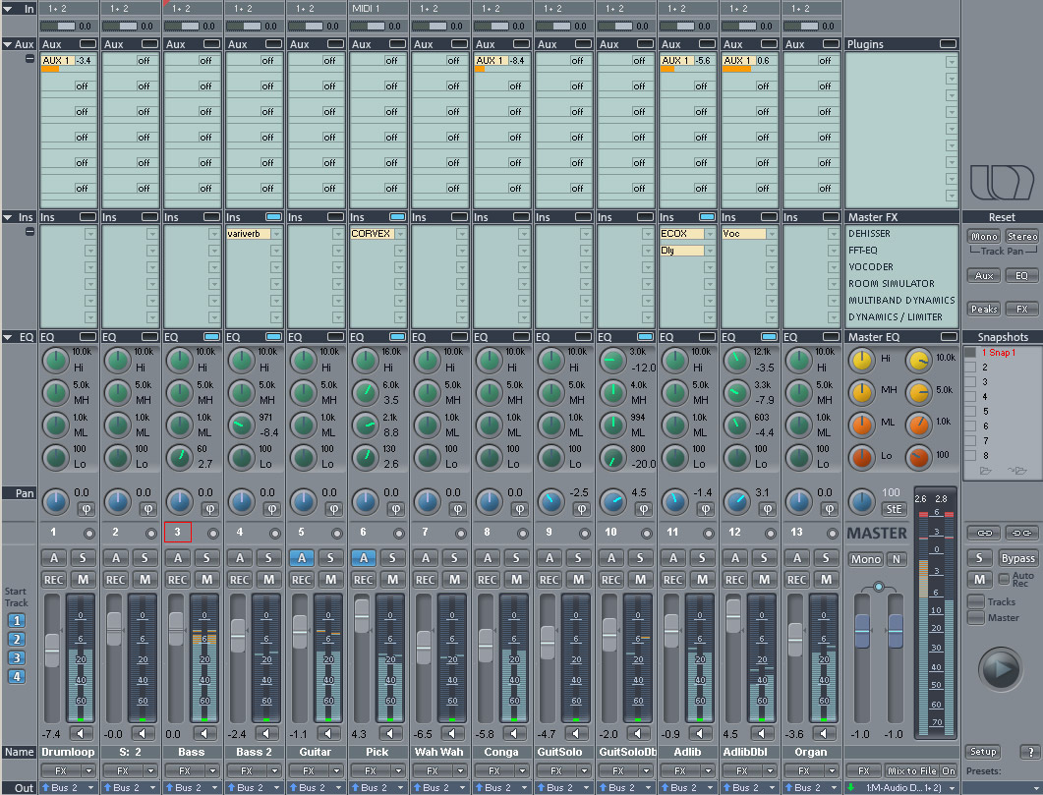Enable snapshot 2 checkbox
Viewport: 1043px width, 795px height.
971,367
